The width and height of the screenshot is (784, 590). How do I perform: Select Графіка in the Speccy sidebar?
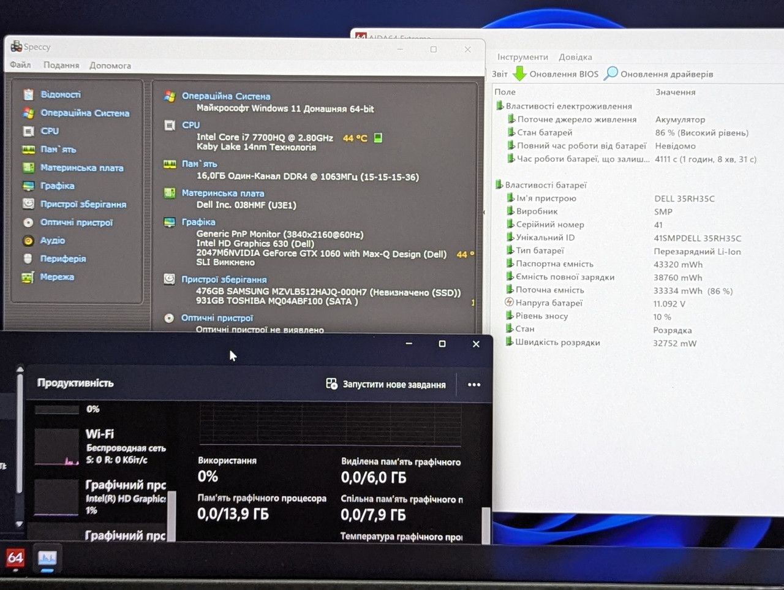pyautogui.click(x=57, y=186)
